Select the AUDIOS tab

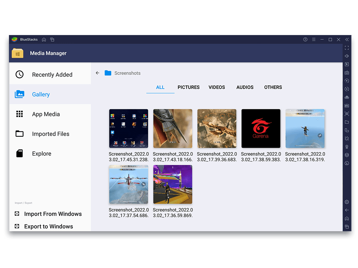[x=245, y=87]
